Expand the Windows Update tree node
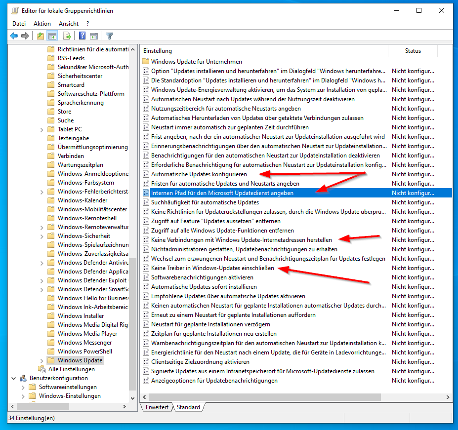Viewport: 458px width, 430px height. (42, 361)
